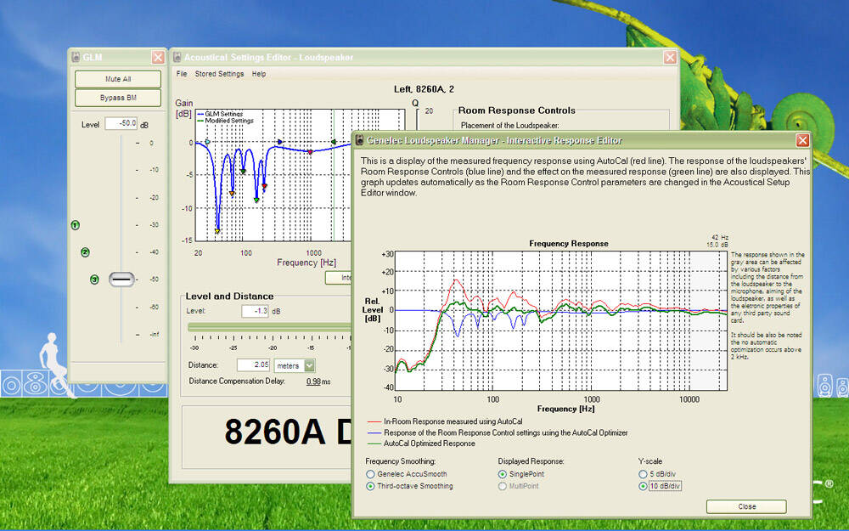The height and width of the screenshot is (531, 849).
Task: Select the bright green notch filter marker
Action: (256, 200)
